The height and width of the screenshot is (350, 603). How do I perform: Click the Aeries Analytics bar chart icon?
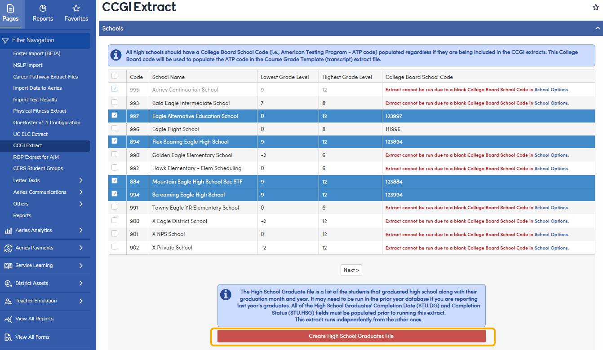coord(8,231)
